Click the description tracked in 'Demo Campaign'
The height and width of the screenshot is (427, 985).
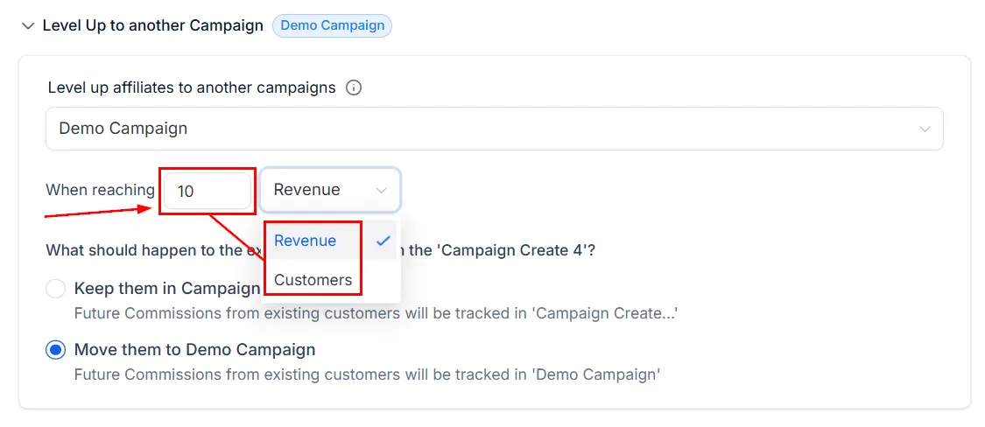tap(368, 375)
